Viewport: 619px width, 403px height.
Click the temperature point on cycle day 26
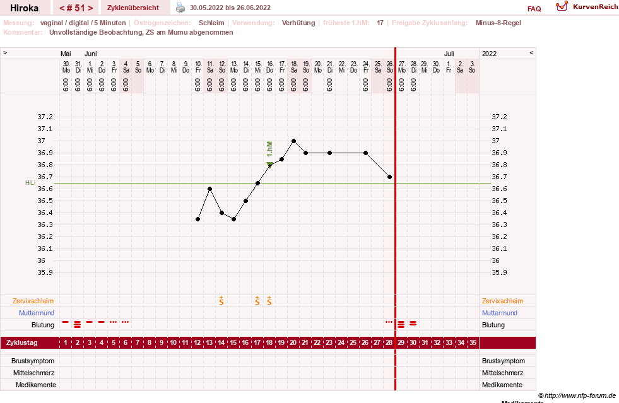tap(365, 153)
